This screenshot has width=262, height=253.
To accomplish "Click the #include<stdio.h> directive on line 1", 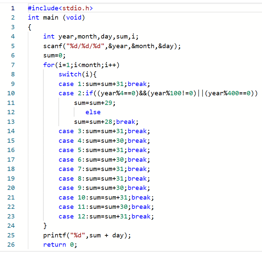I will pos(60,8).
